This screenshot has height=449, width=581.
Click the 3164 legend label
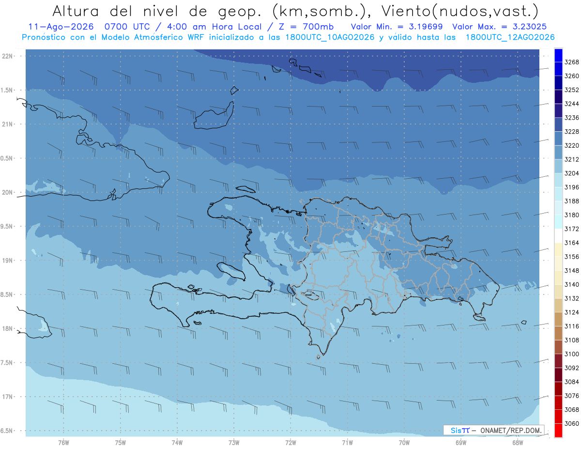[571, 243]
